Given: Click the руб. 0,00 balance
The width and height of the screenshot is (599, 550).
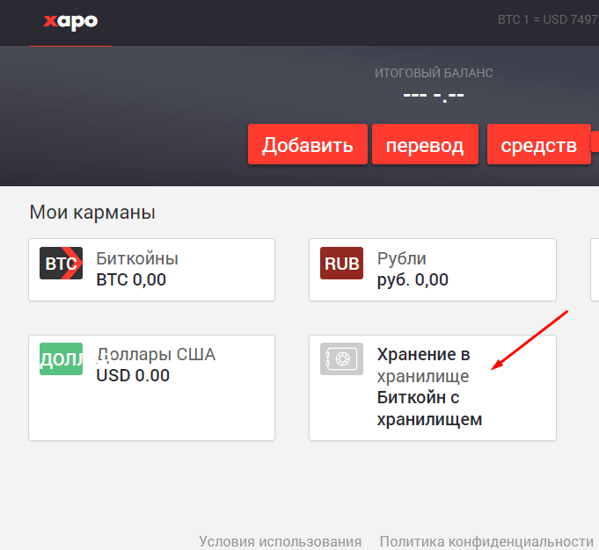Looking at the screenshot, I should click(x=413, y=280).
